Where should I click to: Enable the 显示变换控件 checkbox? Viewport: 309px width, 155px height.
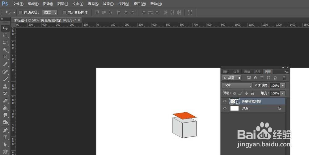coord(65,12)
